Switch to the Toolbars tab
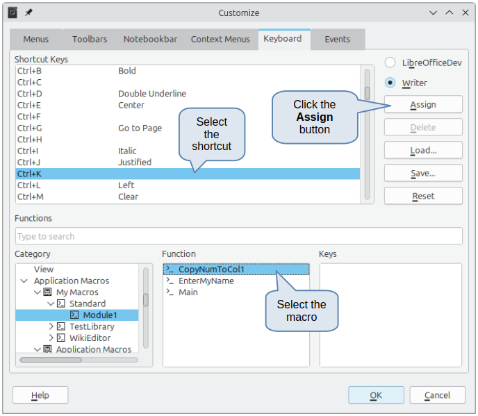The image size is (478, 416). tap(90, 40)
